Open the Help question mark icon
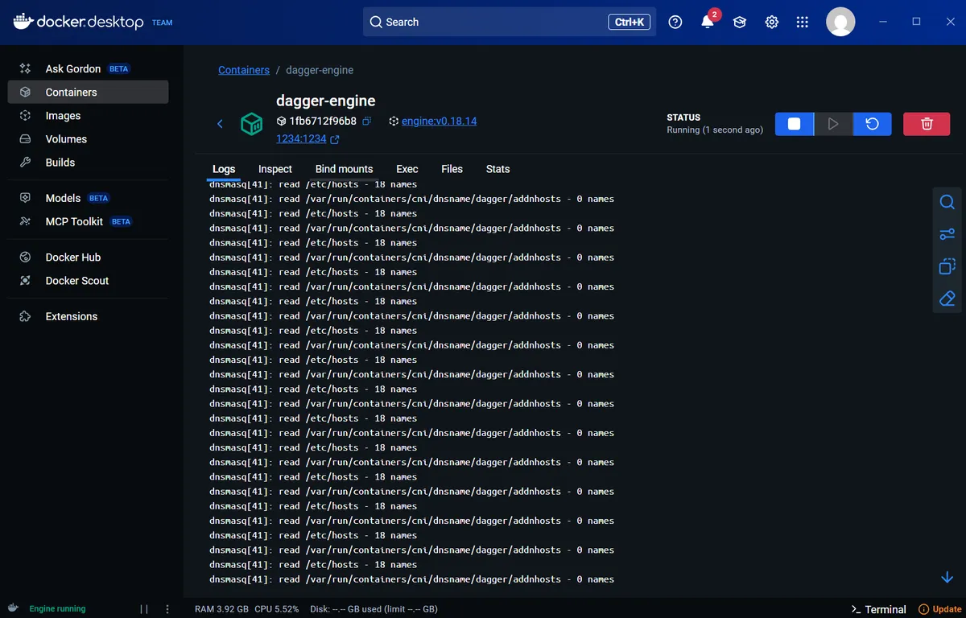The height and width of the screenshot is (618, 966). pos(675,23)
